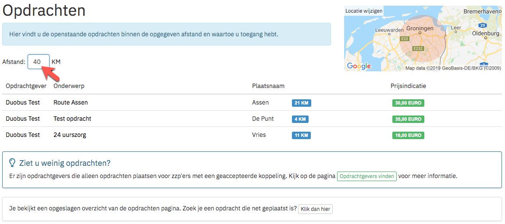Click the Afstand distance input field
Viewport: 505px width, 224px height.
(x=38, y=62)
